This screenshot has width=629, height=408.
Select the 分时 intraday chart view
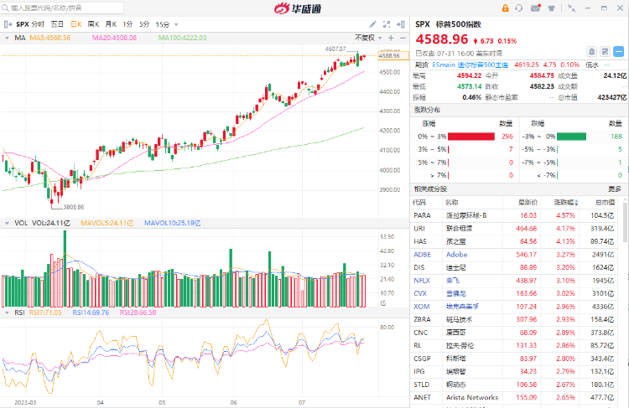[39, 24]
